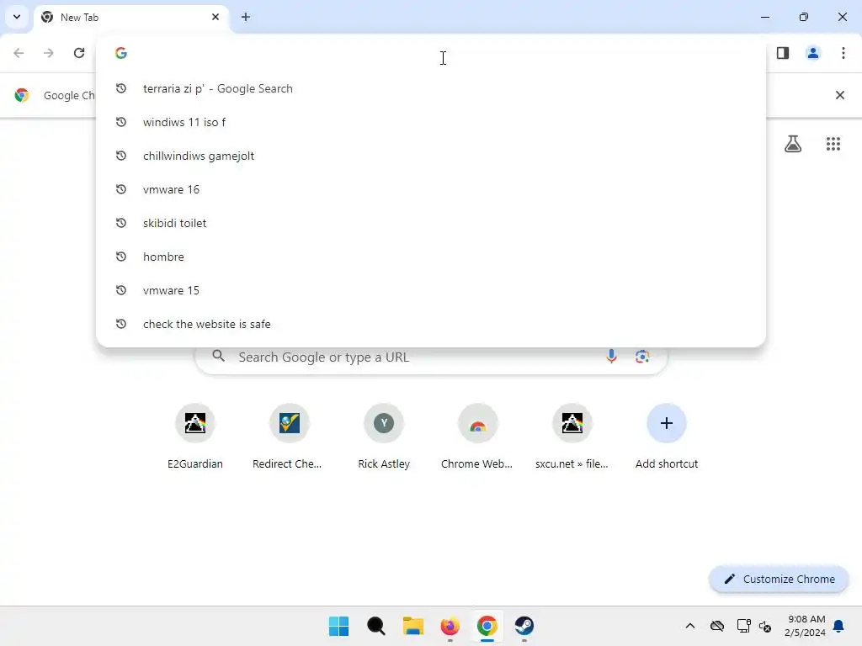Open the E2Guardian shortcut

coord(195,437)
